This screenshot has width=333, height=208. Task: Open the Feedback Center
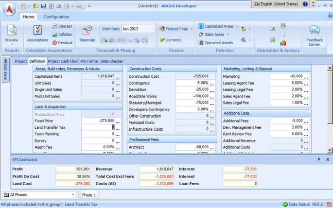click(x=315, y=35)
